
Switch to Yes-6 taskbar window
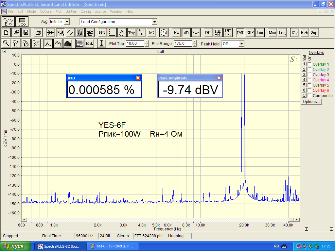[x=113, y=246]
